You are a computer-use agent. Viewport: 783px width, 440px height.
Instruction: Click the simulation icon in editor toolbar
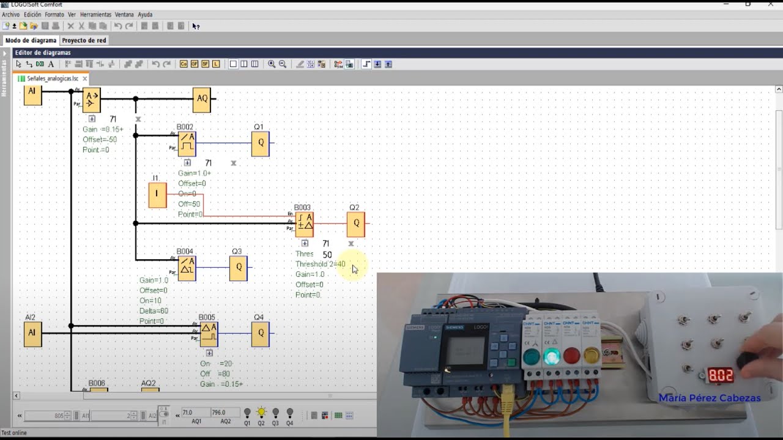(x=338, y=64)
